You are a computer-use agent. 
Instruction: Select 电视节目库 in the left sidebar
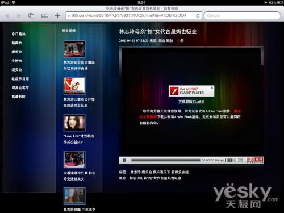[x=20, y=79]
